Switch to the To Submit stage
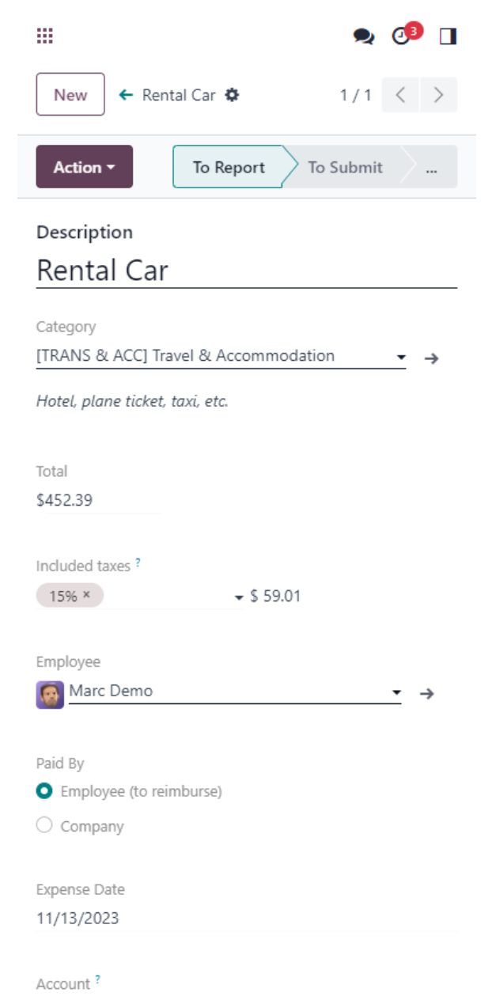This screenshot has width=492, height=1008. point(345,167)
